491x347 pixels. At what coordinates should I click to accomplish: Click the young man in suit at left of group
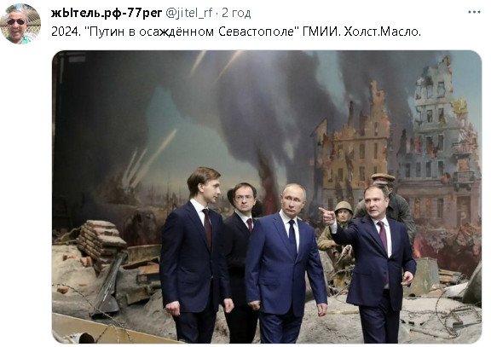pyautogui.click(x=196, y=255)
